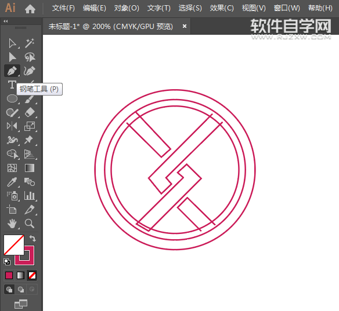Open the 对象(O) menu
339x311 pixels.
(x=127, y=8)
